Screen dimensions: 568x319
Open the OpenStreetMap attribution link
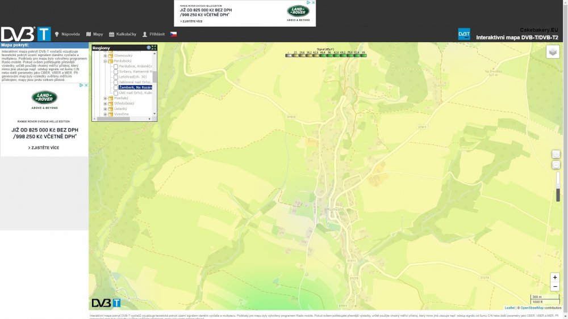532,308
